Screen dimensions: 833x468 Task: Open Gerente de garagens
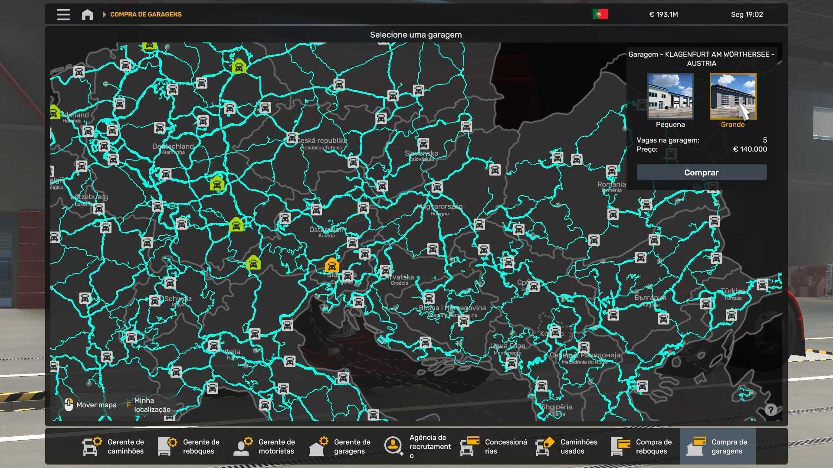coord(340,446)
